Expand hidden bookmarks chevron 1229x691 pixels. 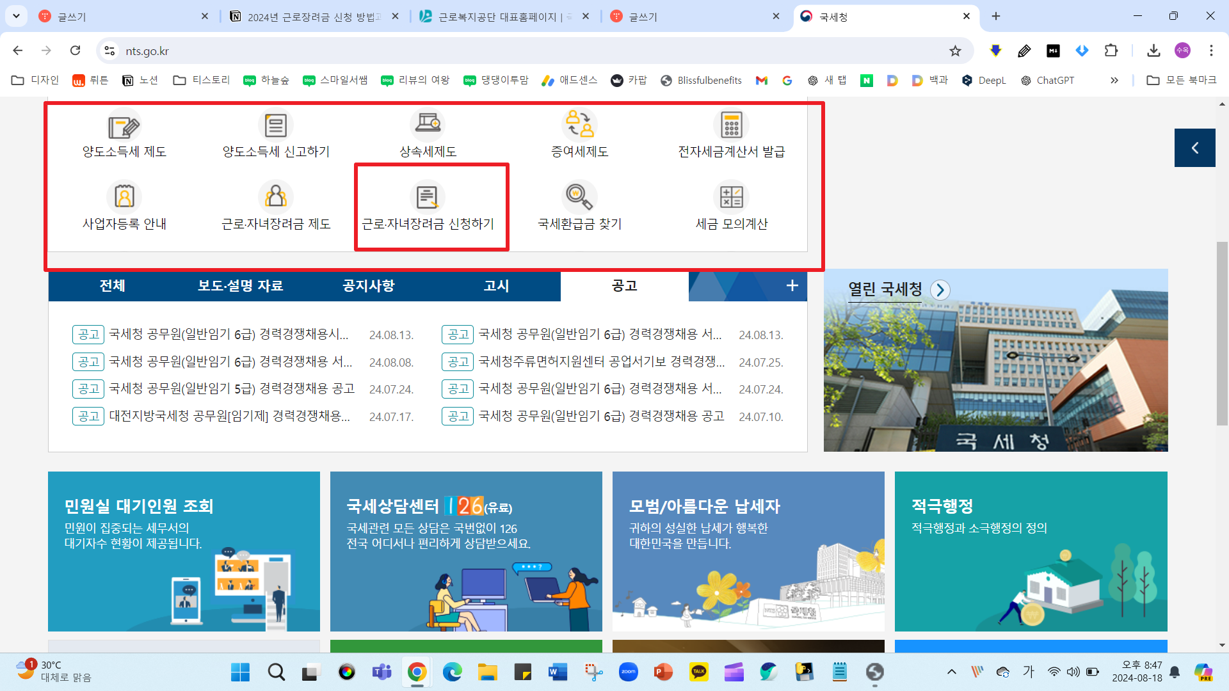1114,80
